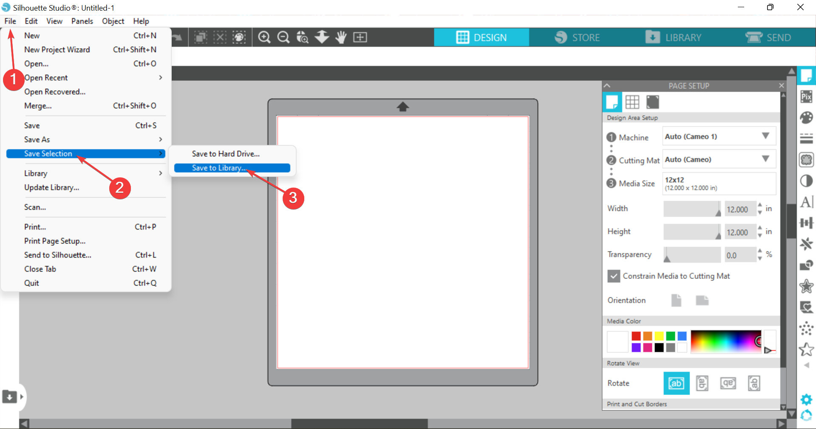Open the Replicate panel icon
Screen dimensions: 816x429
click(806, 244)
